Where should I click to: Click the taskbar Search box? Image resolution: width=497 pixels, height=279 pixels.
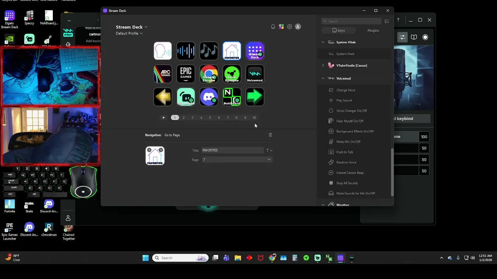(180, 258)
